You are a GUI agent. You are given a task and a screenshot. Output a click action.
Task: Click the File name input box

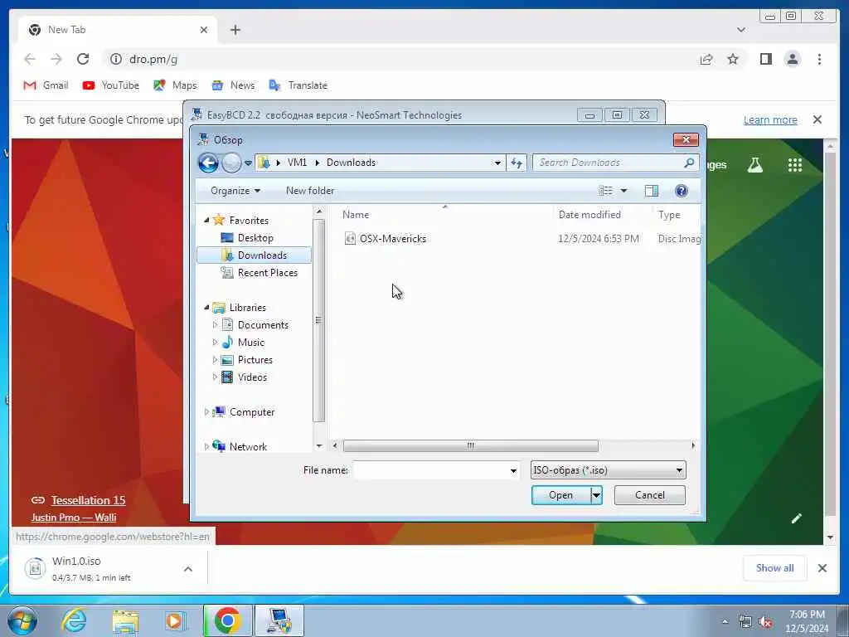pyautogui.click(x=430, y=470)
